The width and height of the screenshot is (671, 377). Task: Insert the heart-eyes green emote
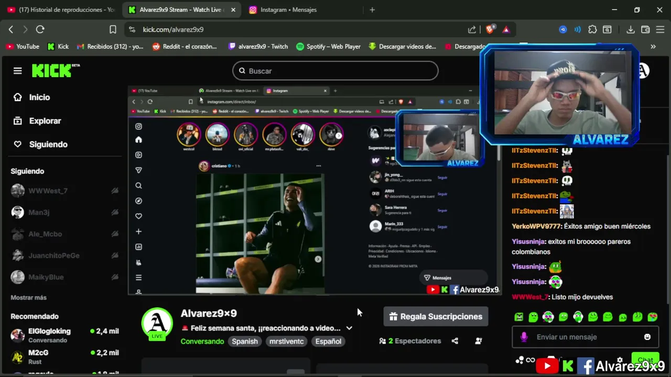(x=653, y=317)
